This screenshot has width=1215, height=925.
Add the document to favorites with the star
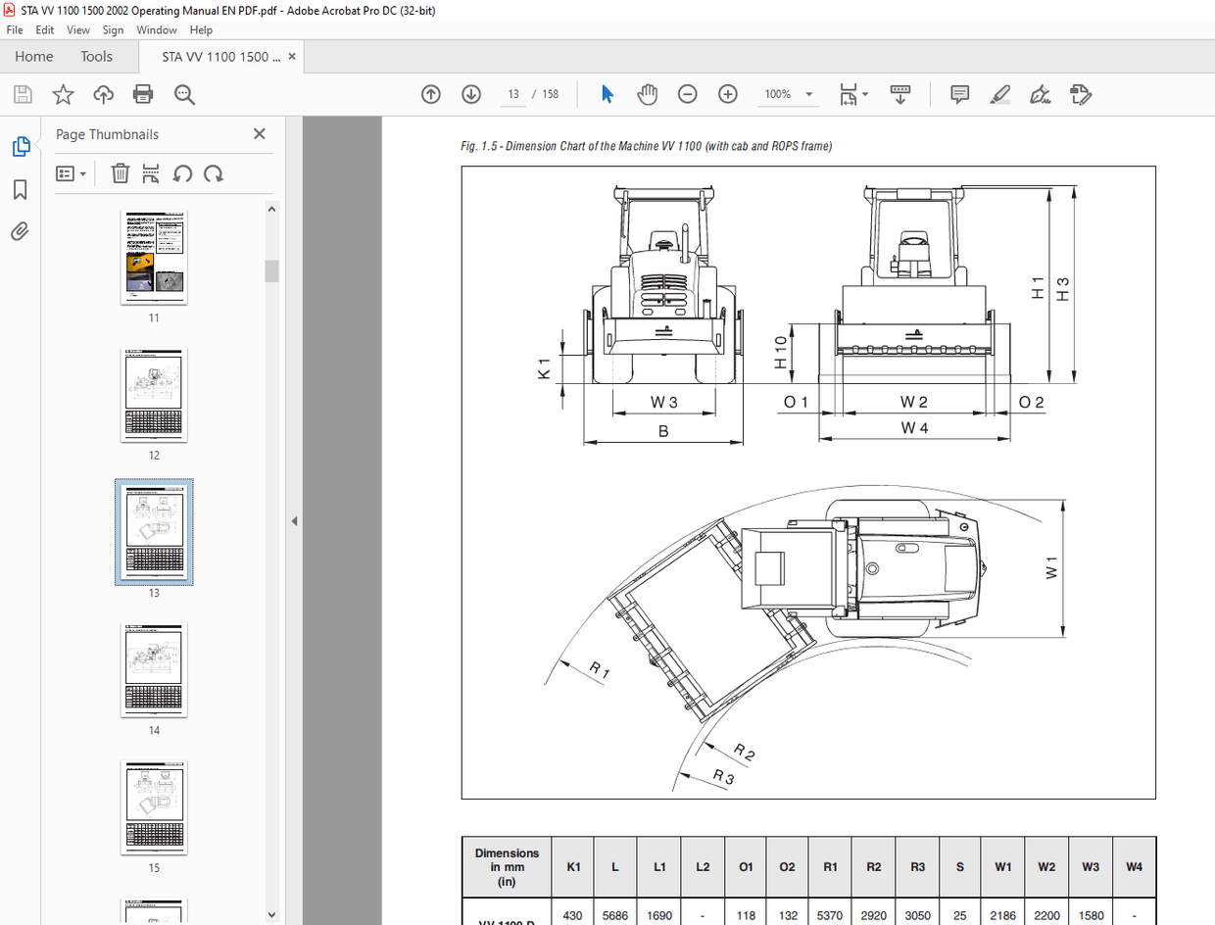(63, 94)
